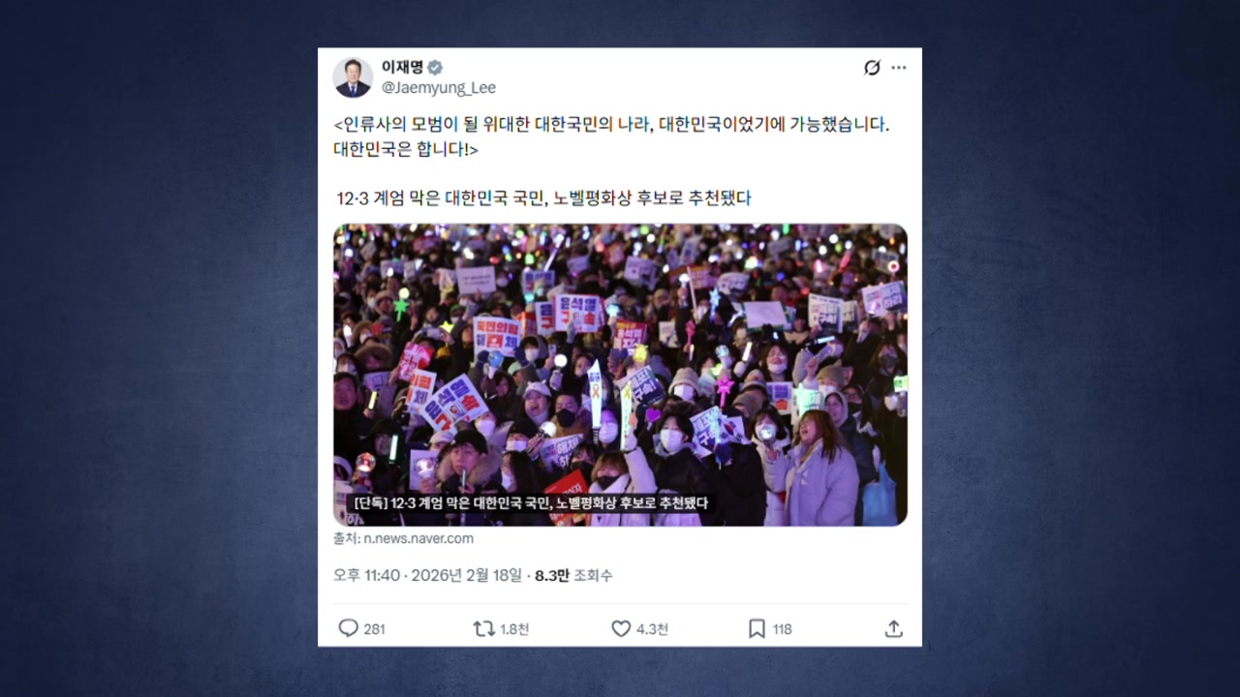Open the three-dot more options menu
The width and height of the screenshot is (1240, 697).
click(x=899, y=67)
